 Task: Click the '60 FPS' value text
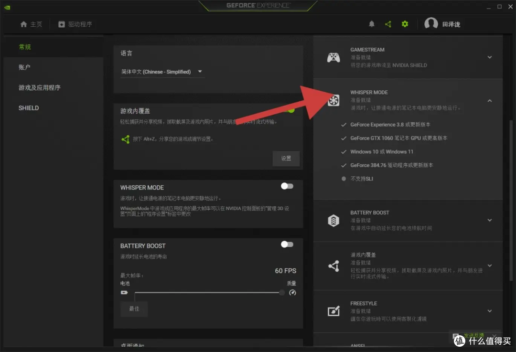[285, 271]
